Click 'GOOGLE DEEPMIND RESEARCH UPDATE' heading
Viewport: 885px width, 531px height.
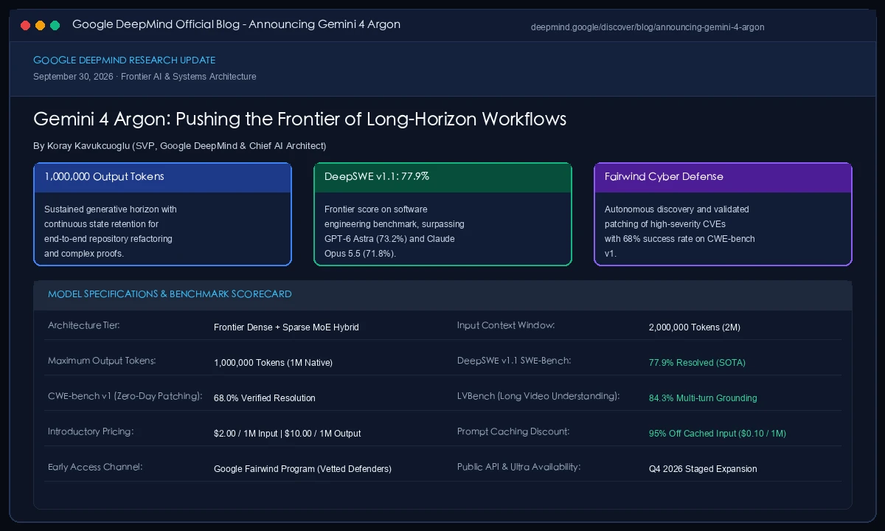[125, 60]
